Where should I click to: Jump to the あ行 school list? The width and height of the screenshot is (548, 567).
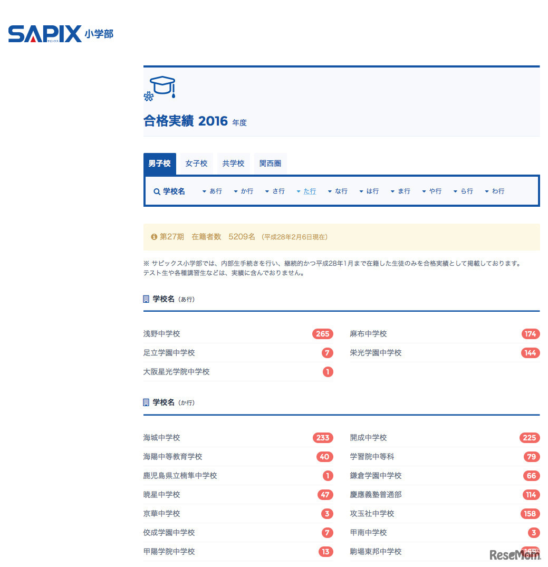(x=213, y=191)
